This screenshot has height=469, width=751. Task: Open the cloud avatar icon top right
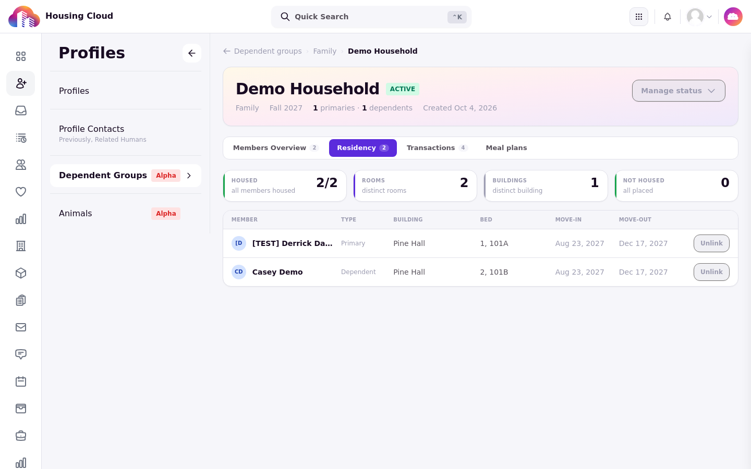[733, 17]
